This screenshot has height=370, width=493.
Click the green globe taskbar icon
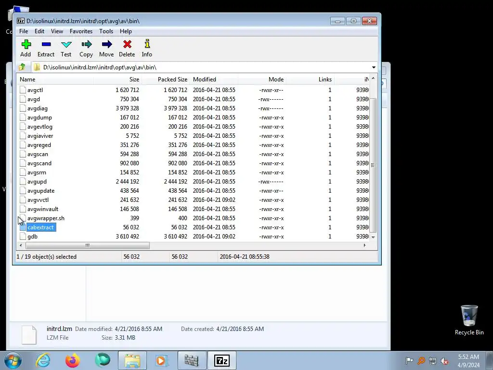coord(103,360)
